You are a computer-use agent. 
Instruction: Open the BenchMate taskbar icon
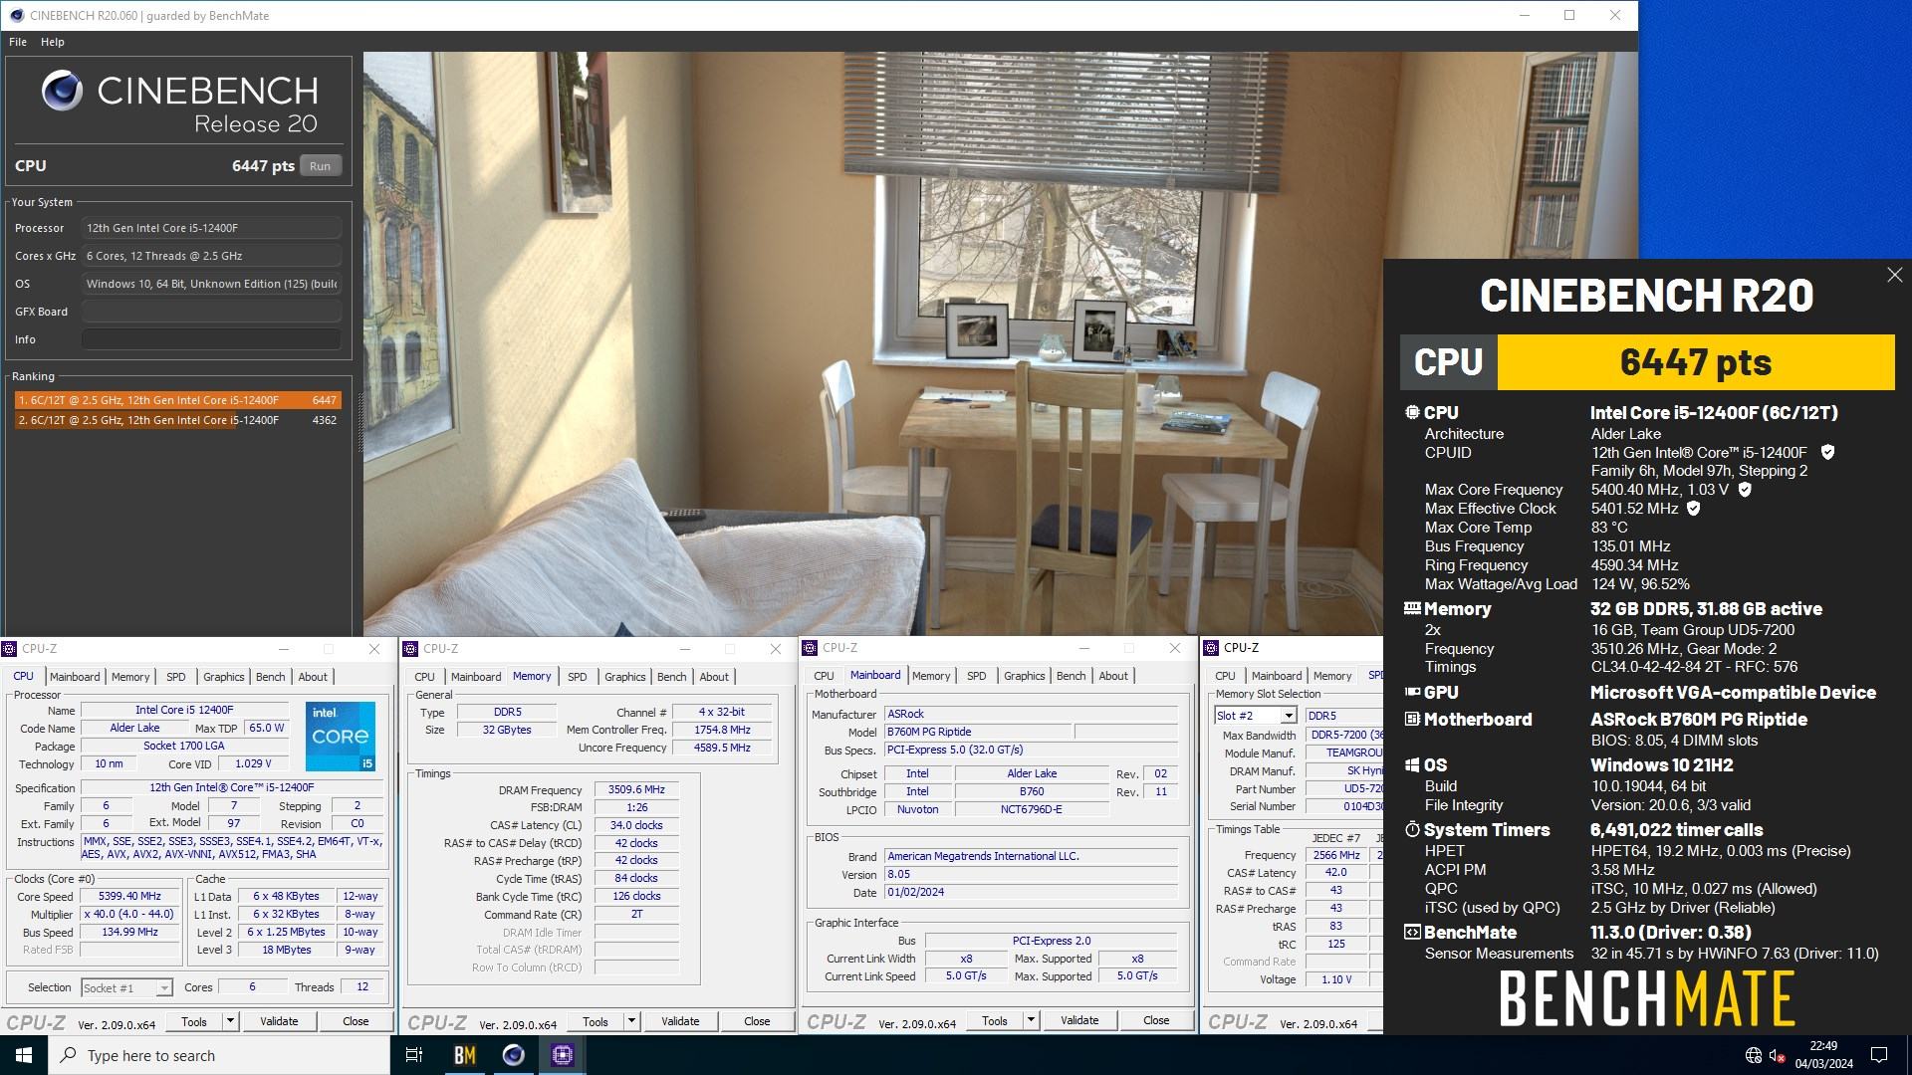464,1055
